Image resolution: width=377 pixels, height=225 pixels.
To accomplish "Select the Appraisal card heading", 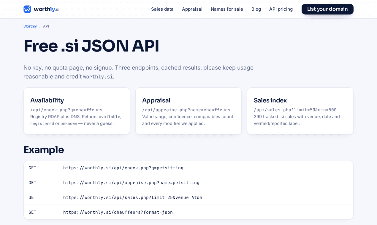I will [x=156, y=100].
